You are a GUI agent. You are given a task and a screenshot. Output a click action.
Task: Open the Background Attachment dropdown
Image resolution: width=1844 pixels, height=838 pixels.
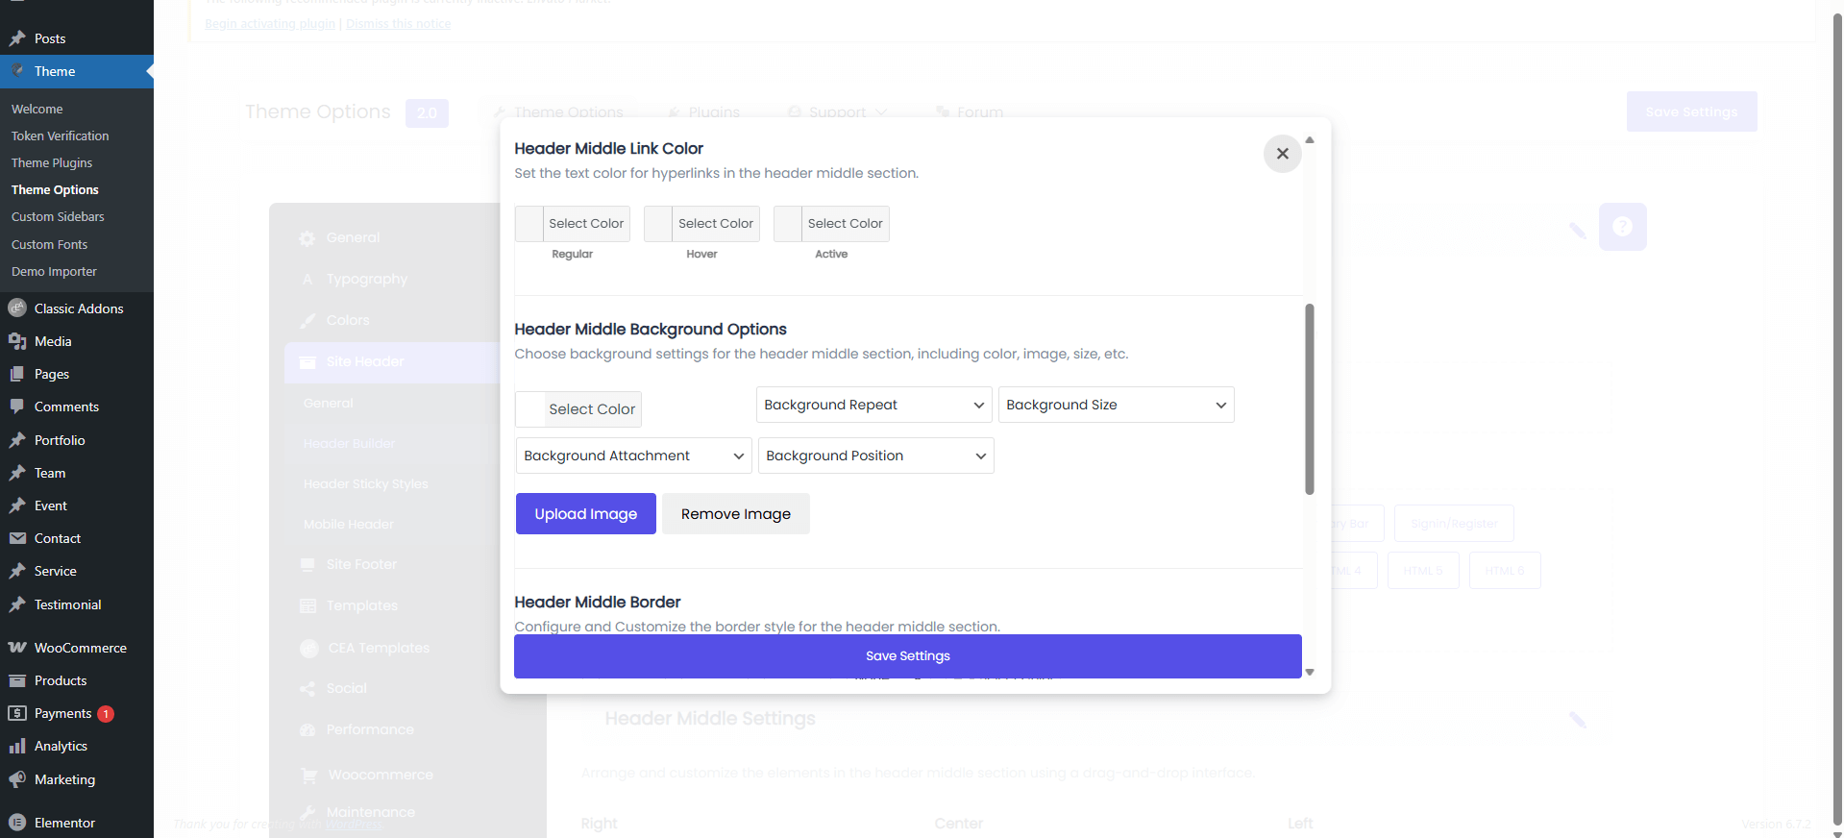point(633,456)
